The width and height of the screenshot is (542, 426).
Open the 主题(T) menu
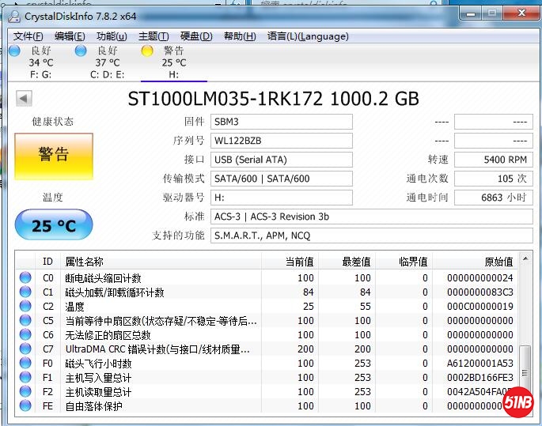(154, 36)
